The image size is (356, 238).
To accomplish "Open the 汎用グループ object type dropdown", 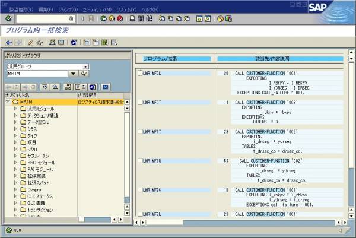I will tap(85, 66).
